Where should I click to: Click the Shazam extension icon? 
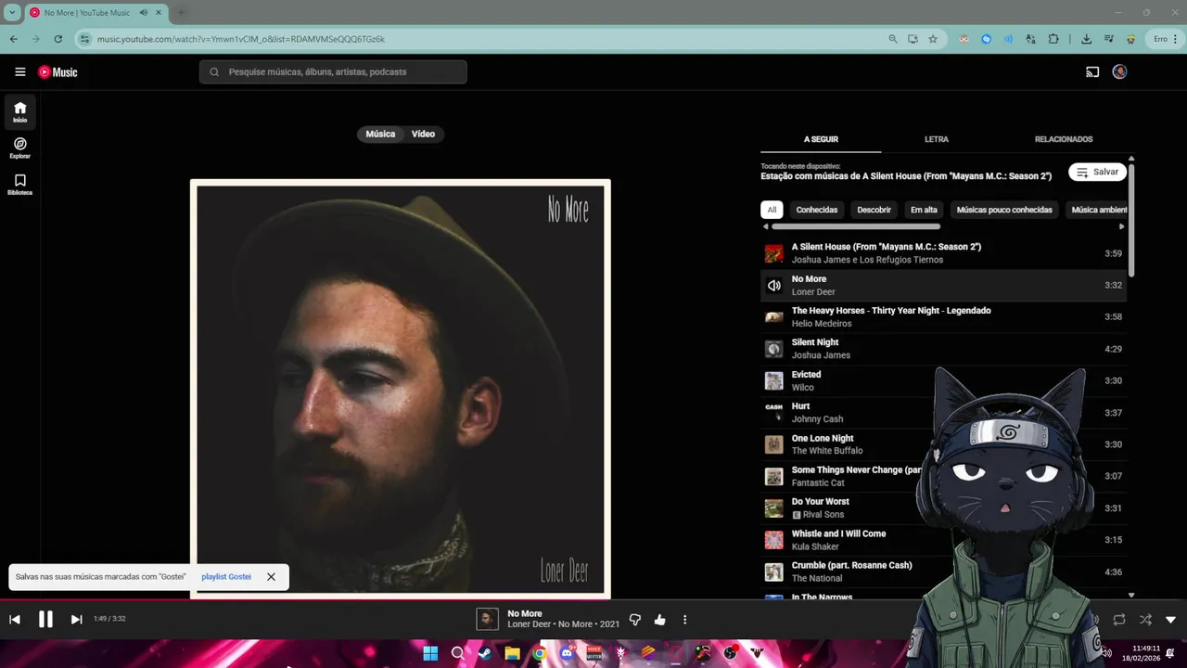point(986,39)
